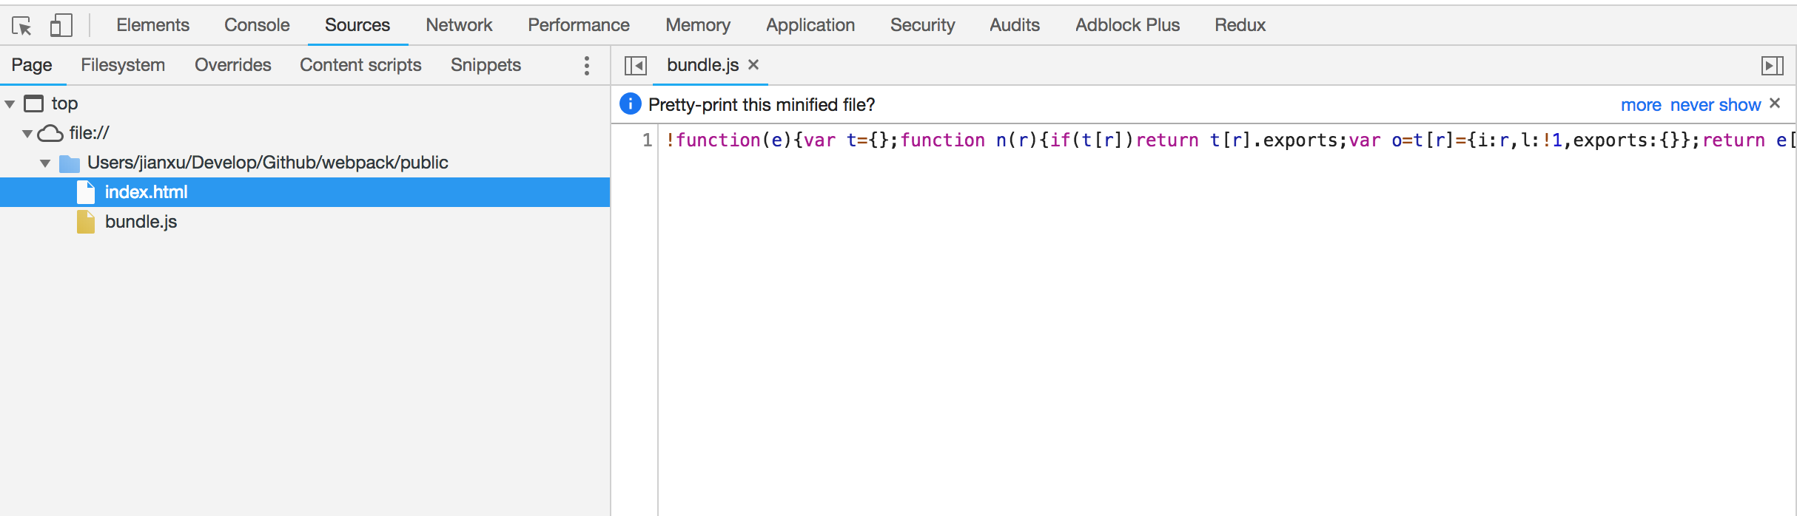Hide the navigator pane icon
The height and width of the screenshot is (516, 1797).
pos(635,66)
